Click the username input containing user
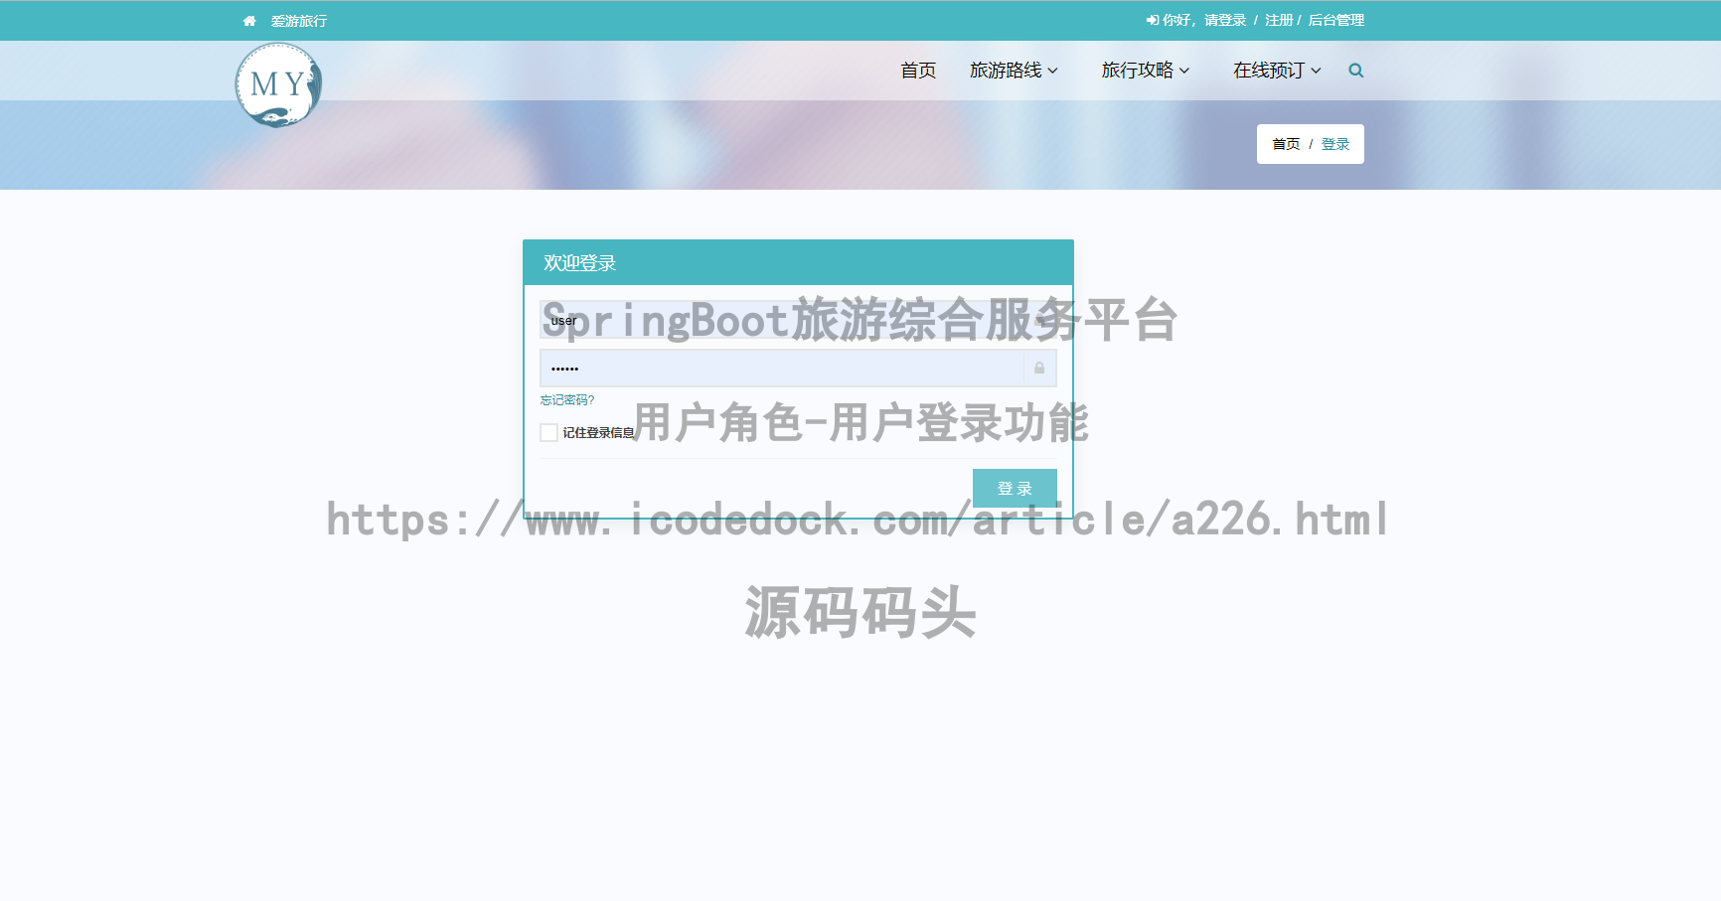 [x=795, y=319]
